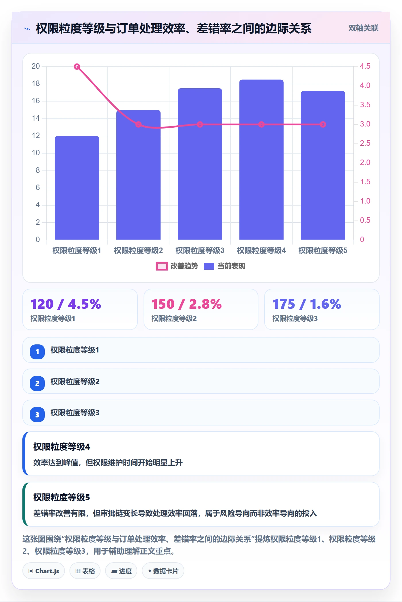Click the line point at 权限粒度等级2

(x=138, y=124)
